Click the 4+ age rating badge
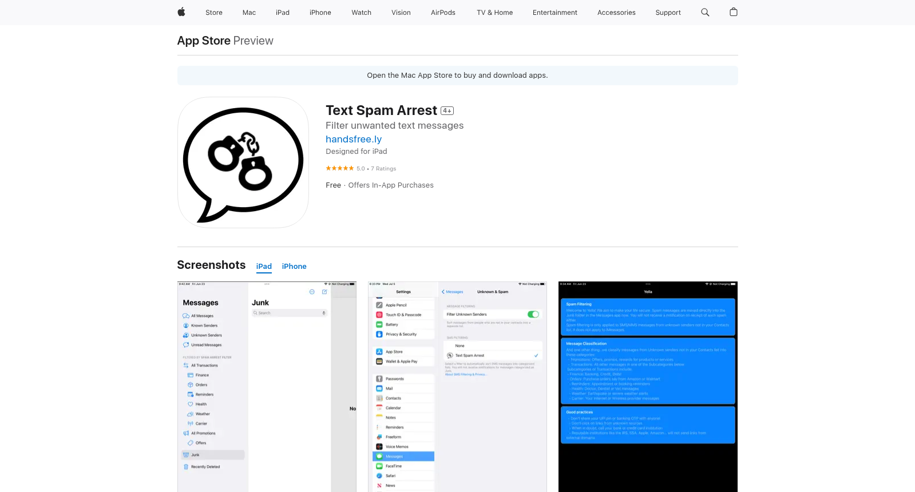Viewport: 915px width, 492px height. click(x=447, y=111)
